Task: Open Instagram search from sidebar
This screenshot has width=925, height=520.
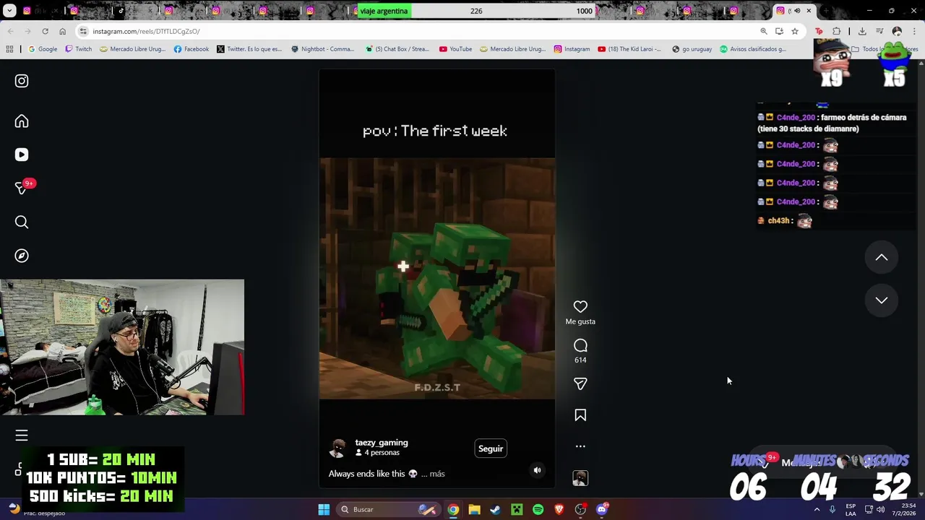Action: tap(22, 222)
